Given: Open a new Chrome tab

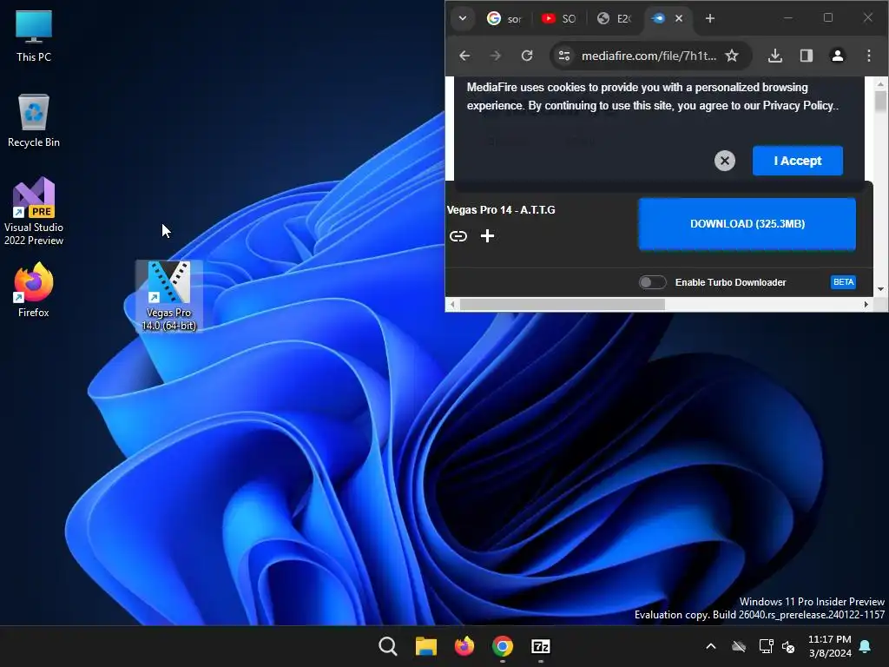Looking at the screenshot, I should (x=710, y=18).
